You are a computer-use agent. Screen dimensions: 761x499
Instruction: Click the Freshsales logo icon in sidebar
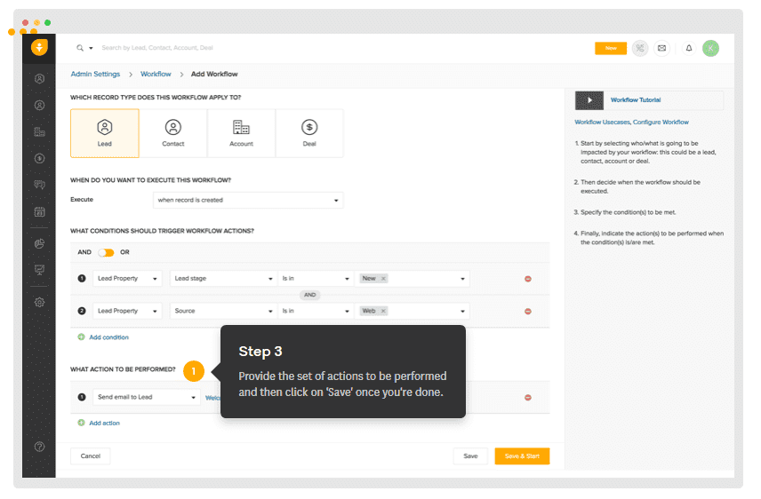(39, 48)
